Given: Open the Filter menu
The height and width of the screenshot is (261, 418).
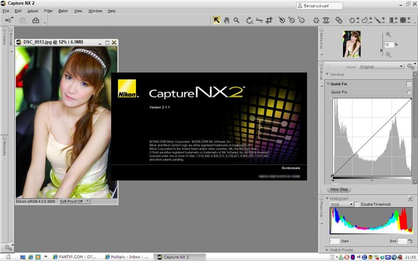Looking at the screenshot, I should tap(48, 11).
